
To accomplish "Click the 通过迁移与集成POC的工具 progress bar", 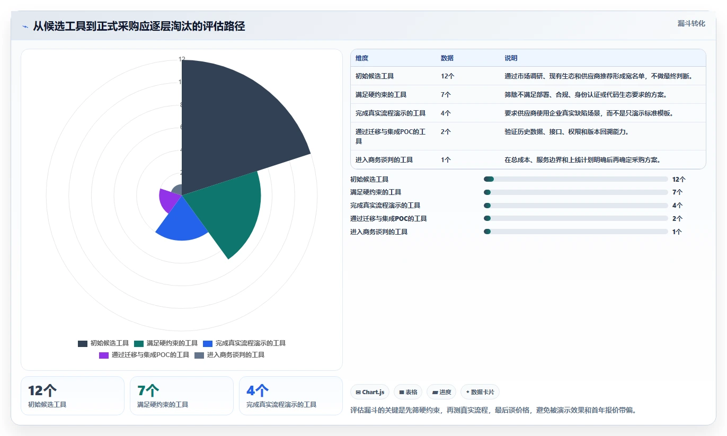I will [575, 218].
